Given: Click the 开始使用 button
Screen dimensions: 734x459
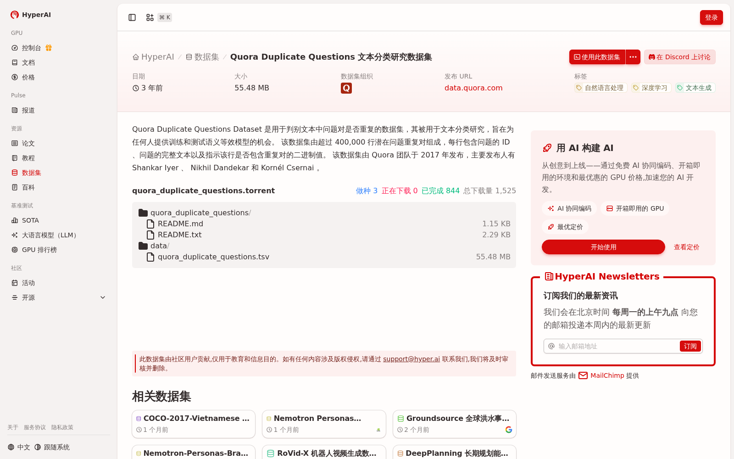Looking at the screenshot, I should tap(603, 247).
